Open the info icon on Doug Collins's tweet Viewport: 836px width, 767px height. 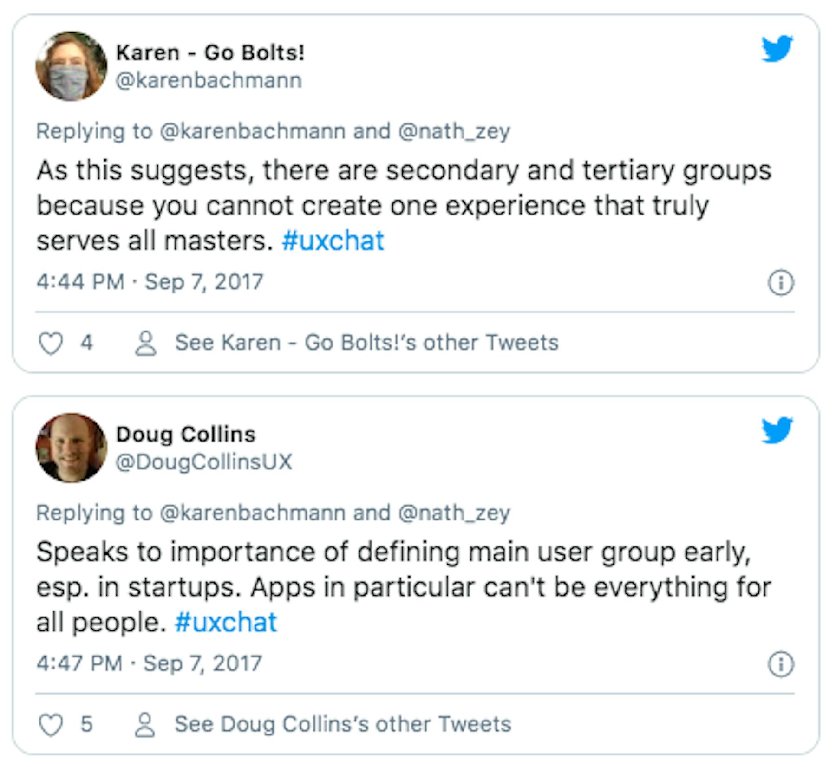pos(781,664)
